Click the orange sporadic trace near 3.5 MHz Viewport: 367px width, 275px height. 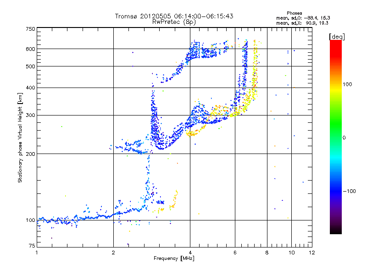174,199
